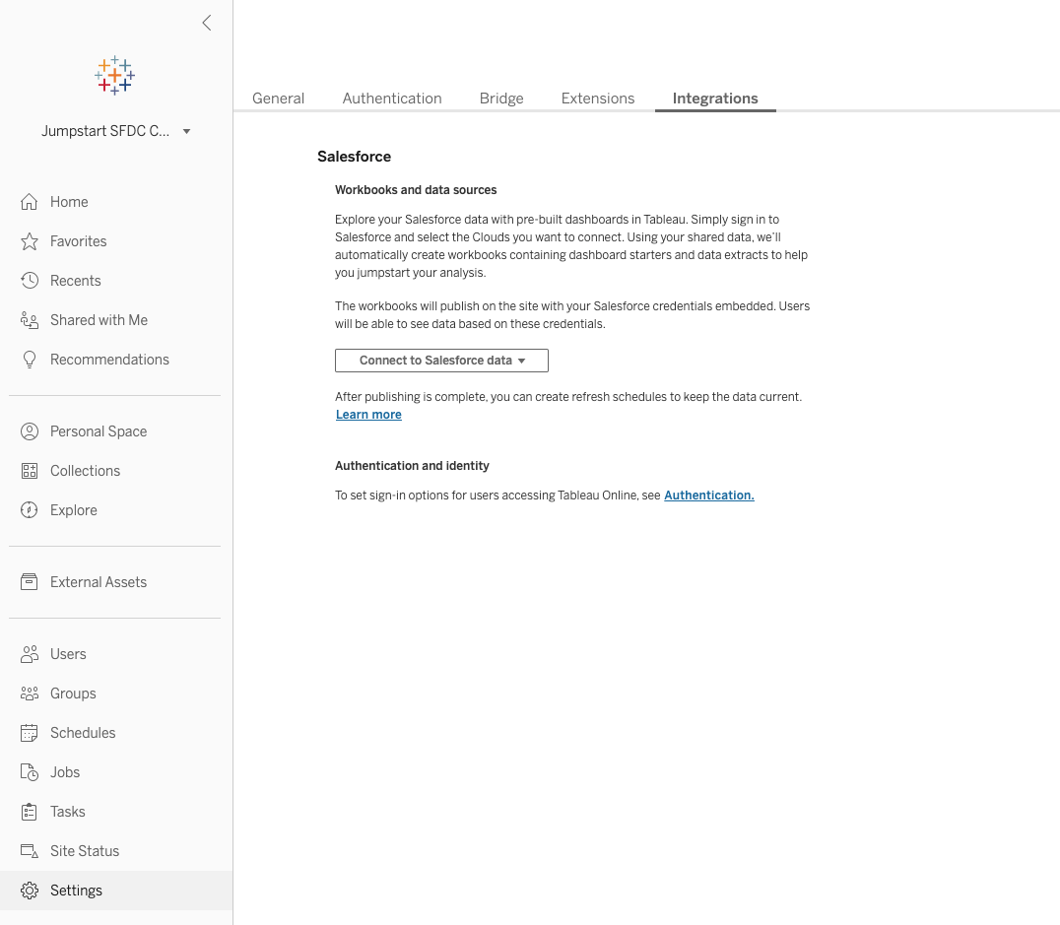Click the Learn more link
The height and width of the screenshot is (925, 1060).
[x=368, y=414]
